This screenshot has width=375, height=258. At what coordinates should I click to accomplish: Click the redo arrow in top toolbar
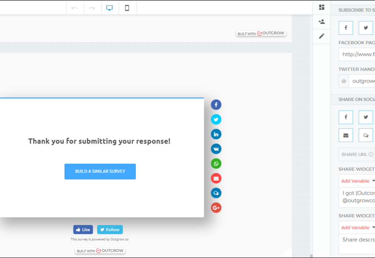(x=92, y=8)
